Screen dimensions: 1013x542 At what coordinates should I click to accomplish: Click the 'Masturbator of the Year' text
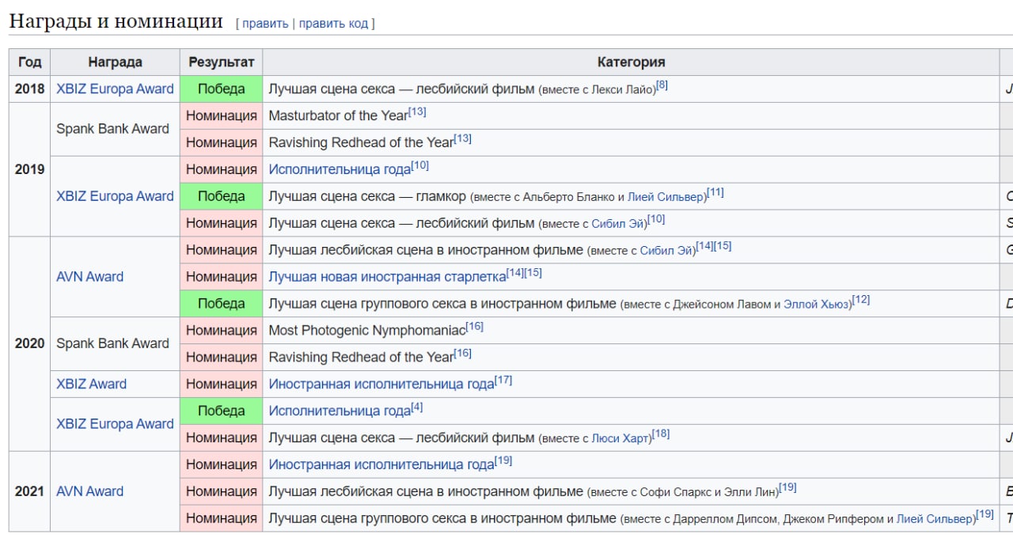click(x=338, y=116)
